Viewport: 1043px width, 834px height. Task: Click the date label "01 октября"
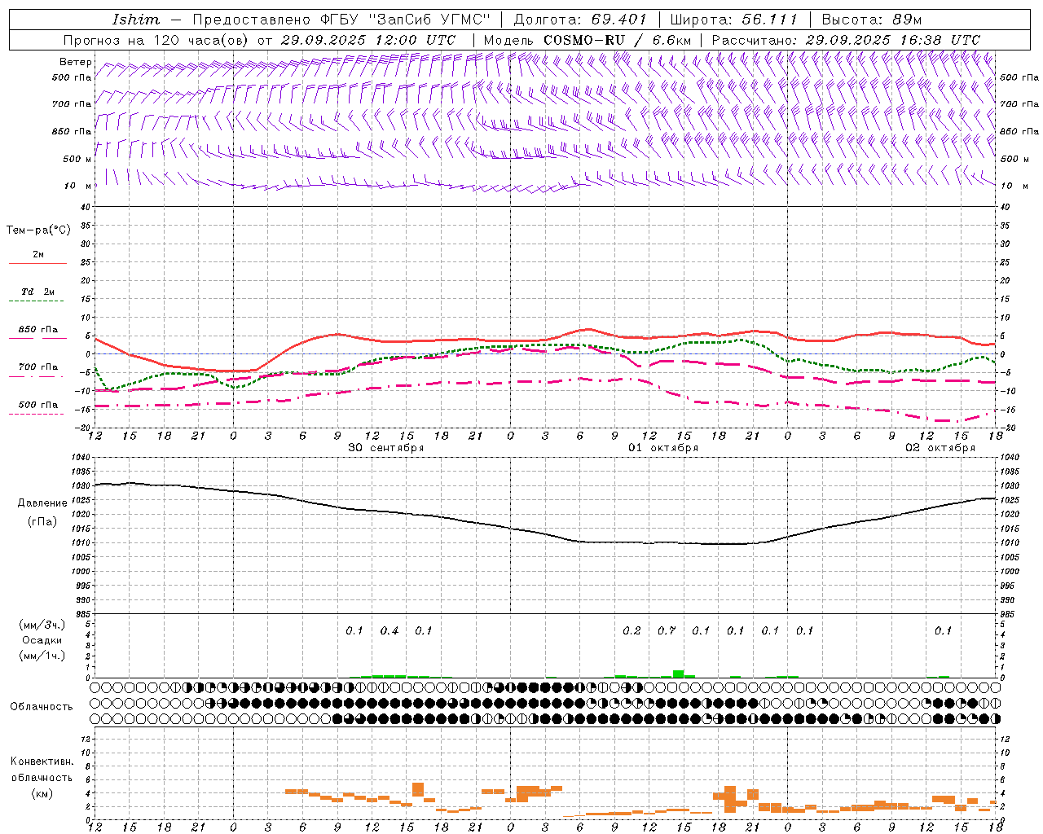coord(663,448)
